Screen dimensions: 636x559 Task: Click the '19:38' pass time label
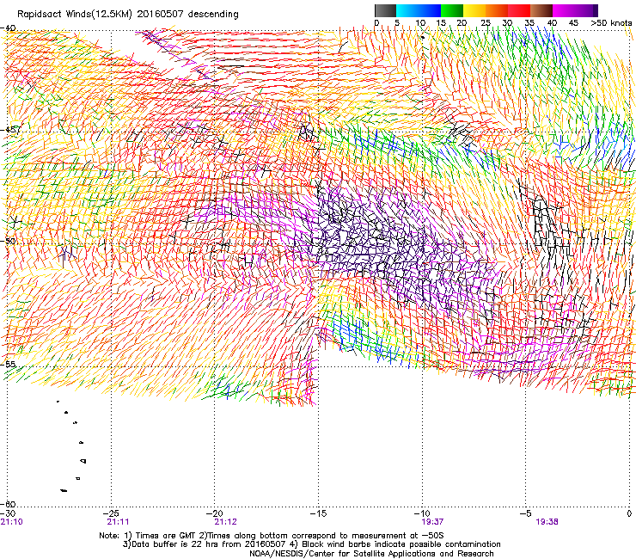pyautogui.click(x=547, y=522)
